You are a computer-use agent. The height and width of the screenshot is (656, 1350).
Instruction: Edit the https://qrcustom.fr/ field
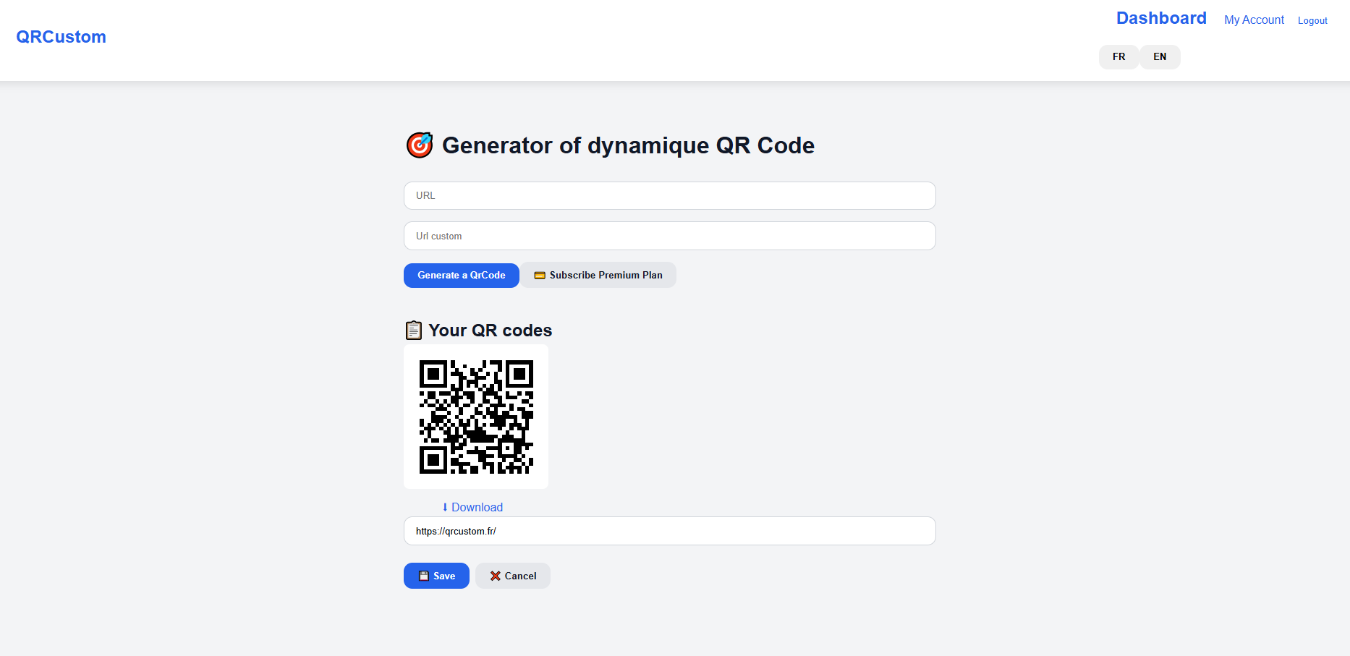[669, 531]
